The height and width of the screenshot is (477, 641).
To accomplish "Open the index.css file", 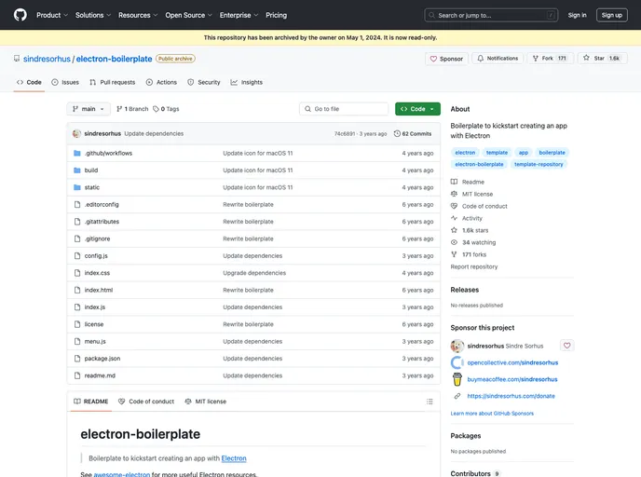I will tap(97, 273).
